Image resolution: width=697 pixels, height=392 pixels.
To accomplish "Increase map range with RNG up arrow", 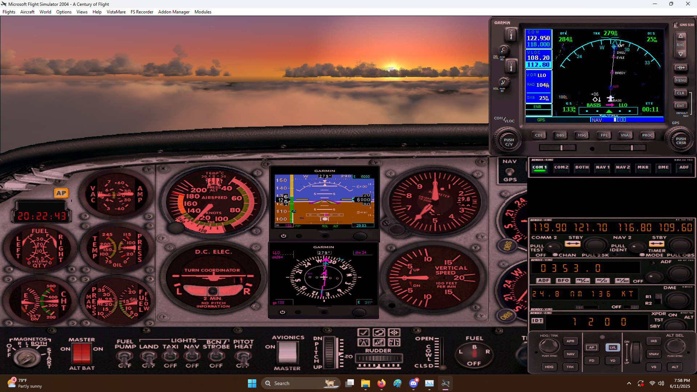I will pos(681,36).
